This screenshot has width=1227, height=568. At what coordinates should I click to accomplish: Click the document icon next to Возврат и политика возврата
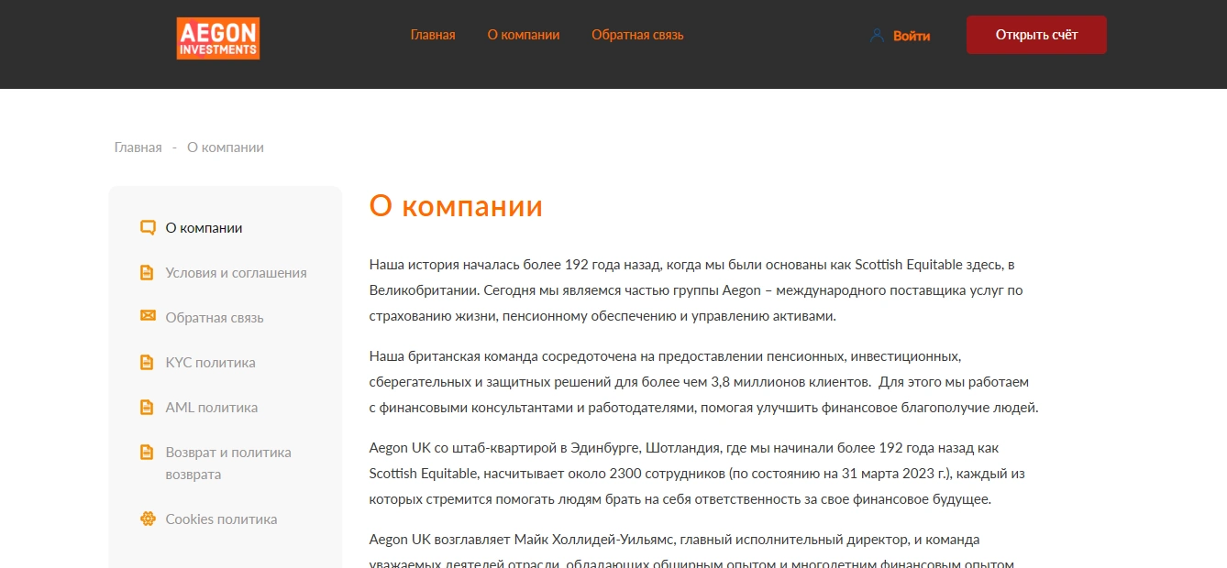point(147,453)
